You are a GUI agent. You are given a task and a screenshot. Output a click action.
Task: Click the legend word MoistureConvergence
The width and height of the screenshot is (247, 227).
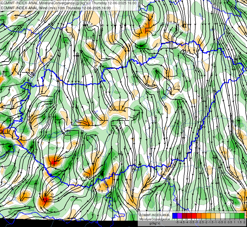pos(155,219)
